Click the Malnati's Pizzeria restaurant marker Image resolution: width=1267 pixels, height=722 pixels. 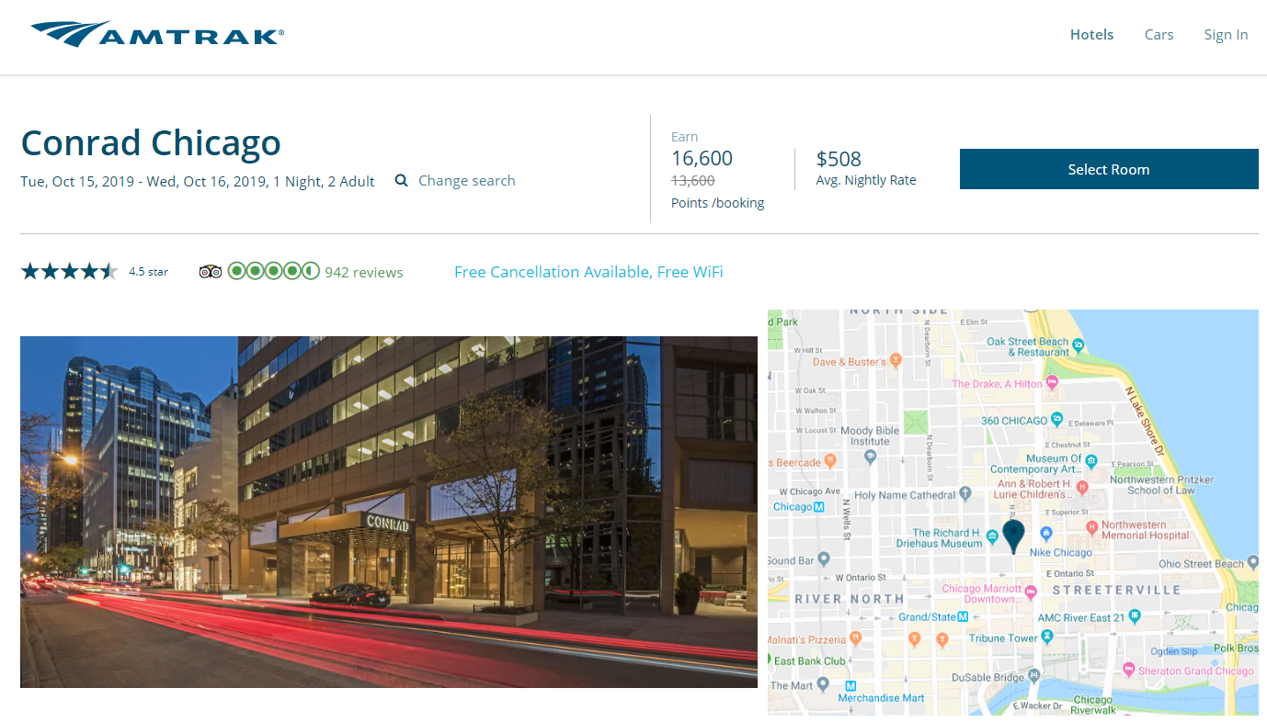tap(856, 637)
